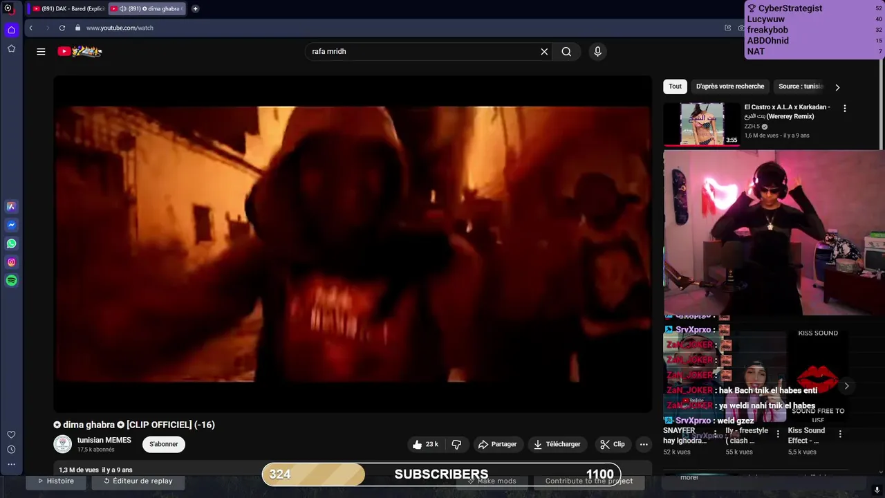Select D'après votre recherche chip

click(730, 86)
